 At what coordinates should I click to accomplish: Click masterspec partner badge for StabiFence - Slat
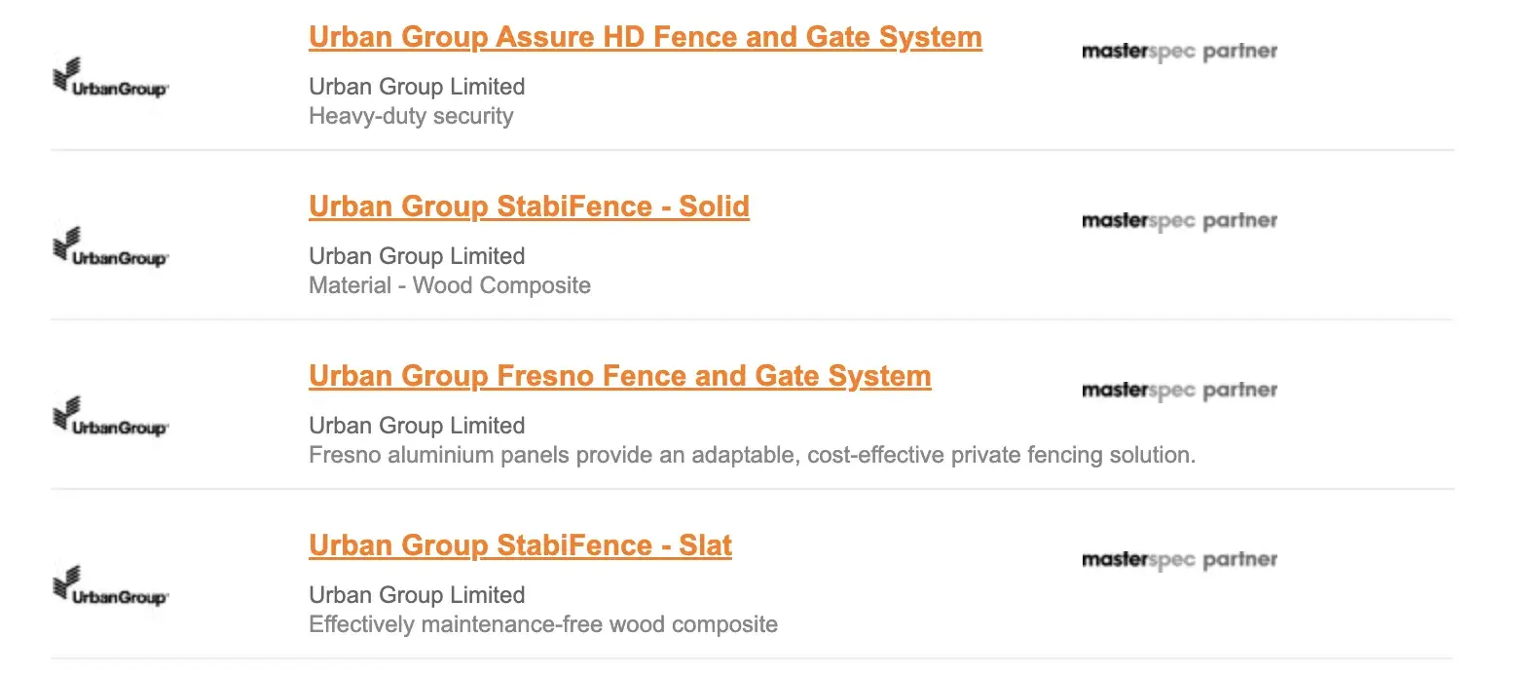coord(1179,560)
